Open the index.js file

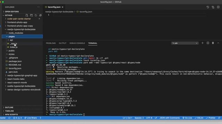click(14, 47)
